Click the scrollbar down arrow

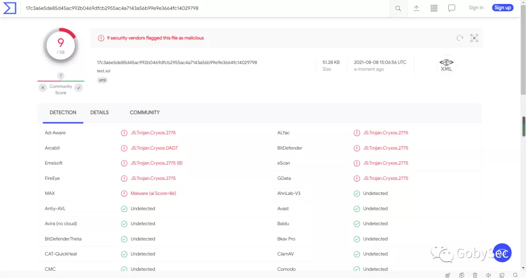pos(523,268)
